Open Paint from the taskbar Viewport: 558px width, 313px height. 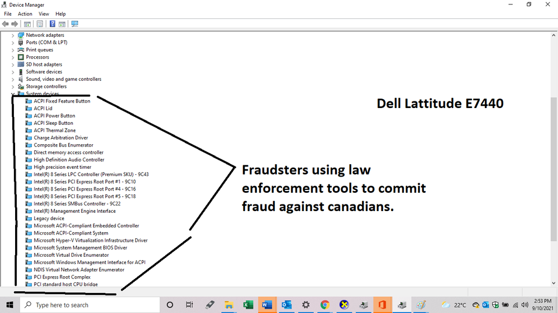click(421, 305)
